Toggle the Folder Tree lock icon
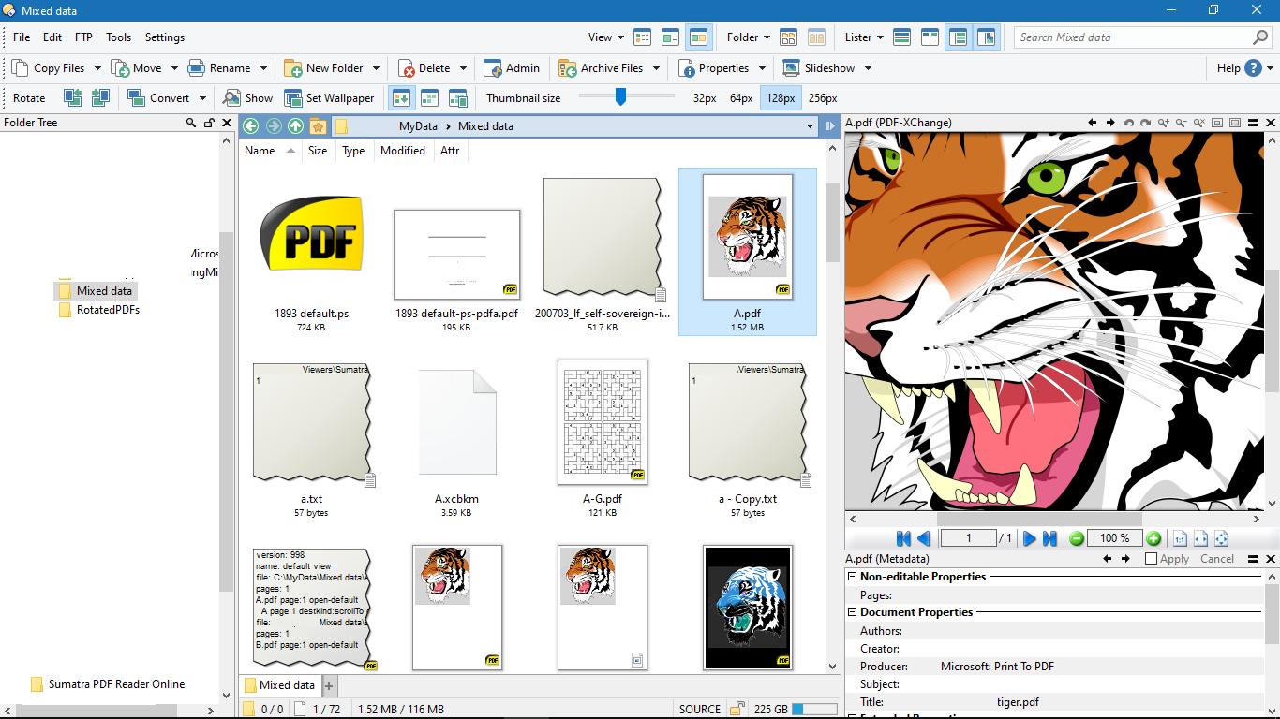 209,123
